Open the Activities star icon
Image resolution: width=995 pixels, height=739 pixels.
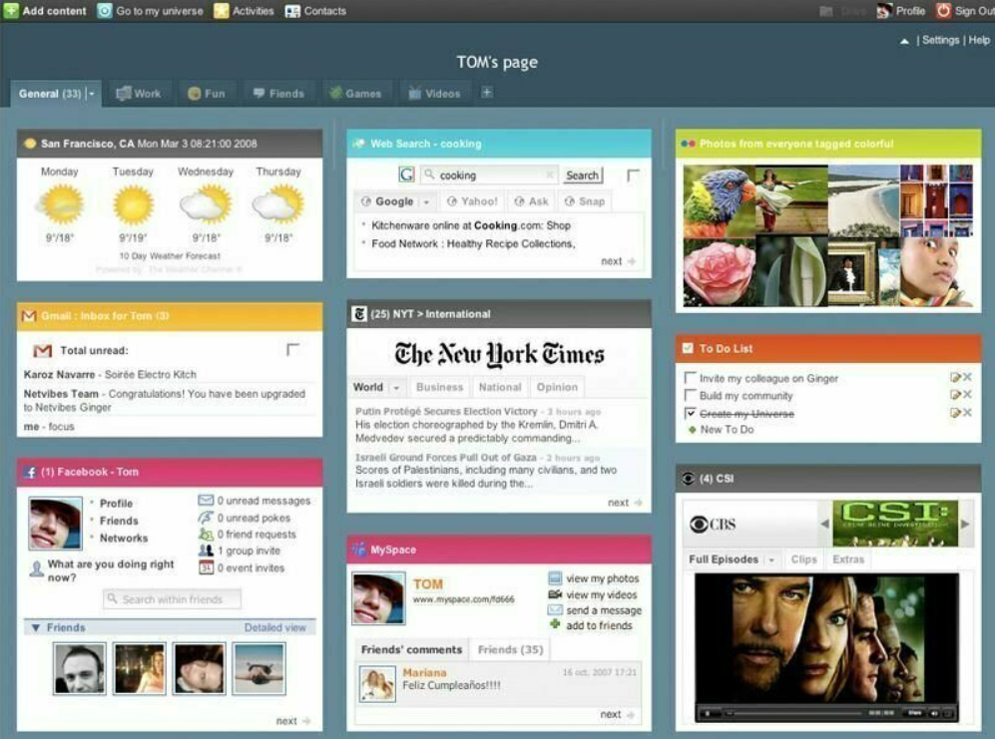click(221, 11)
